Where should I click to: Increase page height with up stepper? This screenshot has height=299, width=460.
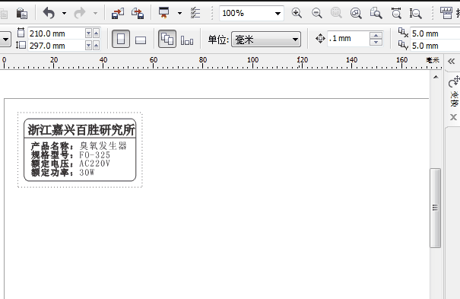click(97, 46)
